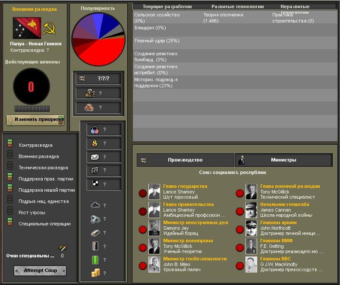The width and height of the screenshot is (340, 285).
Task: Toggle Специальные операции priority indicator
Action: click(10, 222)
